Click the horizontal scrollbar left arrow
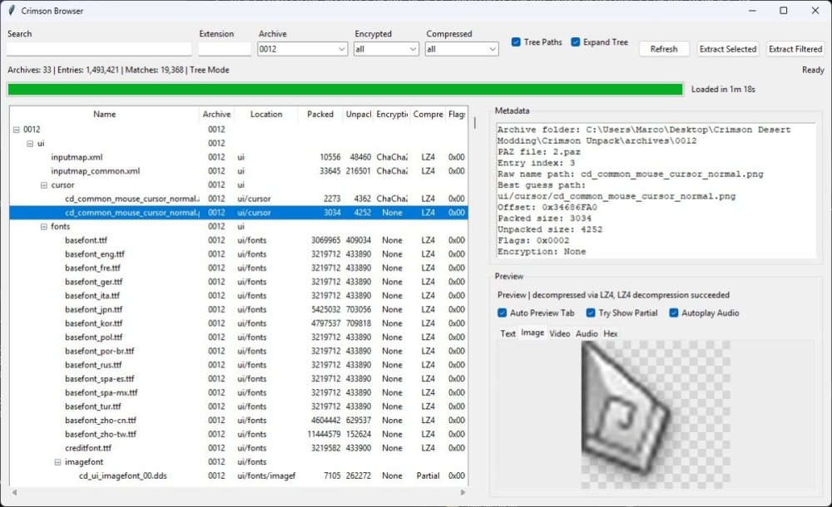Screen dimensions: 832x507 point(14,492)
